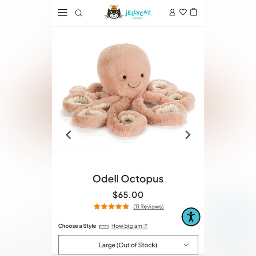Click the Choose a Style label
This screenshot has width=256, height=256.
77,226
